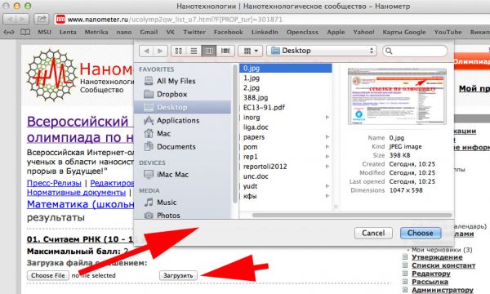The width and height of the screenshot is (490, 294).
Task: Open the Lenta bookmark
Action: [x=68, y=32]
